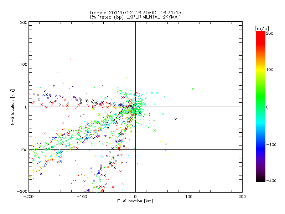The image size is (285, 214).
Task: Click the E-W axis tick label "-100"
Action: [x=82, y=197]
